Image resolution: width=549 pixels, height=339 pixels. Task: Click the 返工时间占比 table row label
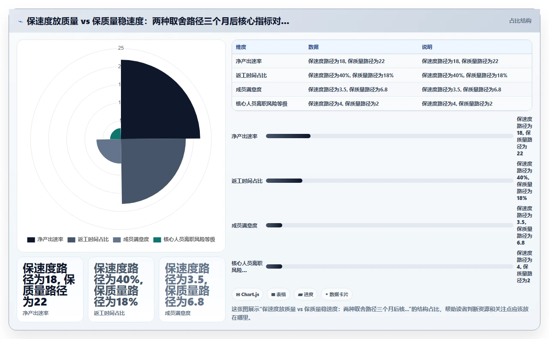pos(251,76)
